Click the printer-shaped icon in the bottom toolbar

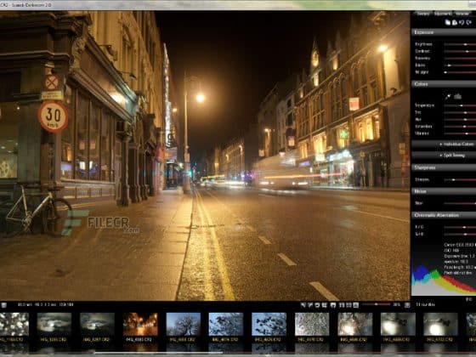pyautogui.click(x=333, y=305)
